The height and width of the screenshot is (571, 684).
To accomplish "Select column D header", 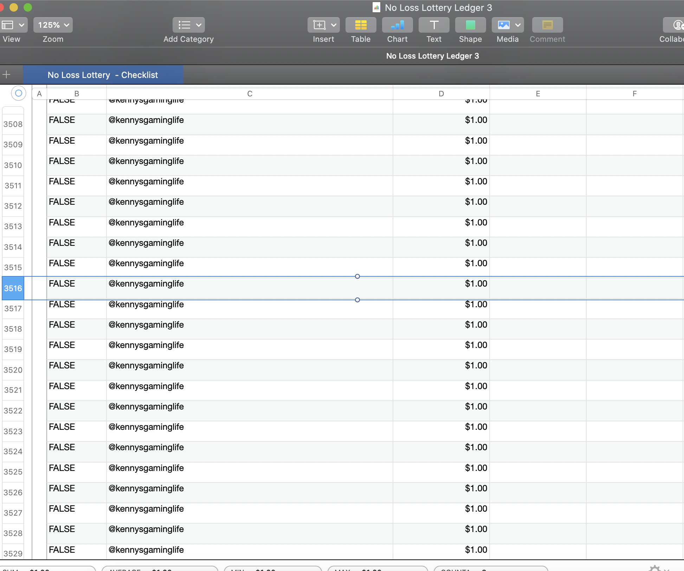I will pyautogui.click(x=441, y=94).
